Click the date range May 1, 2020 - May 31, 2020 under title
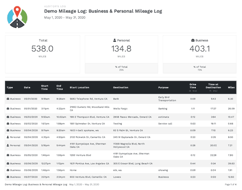The image size is (242, 190). tap(64, 17)
